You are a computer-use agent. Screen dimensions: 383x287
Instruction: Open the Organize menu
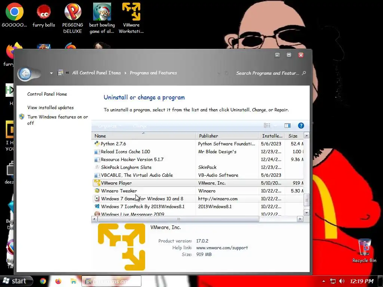point(110,126)
